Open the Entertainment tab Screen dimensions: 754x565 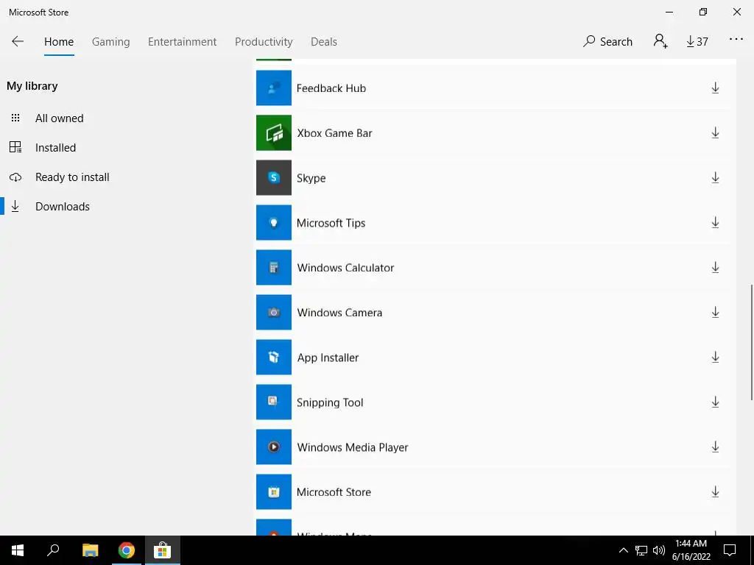[x=183, y=42]
